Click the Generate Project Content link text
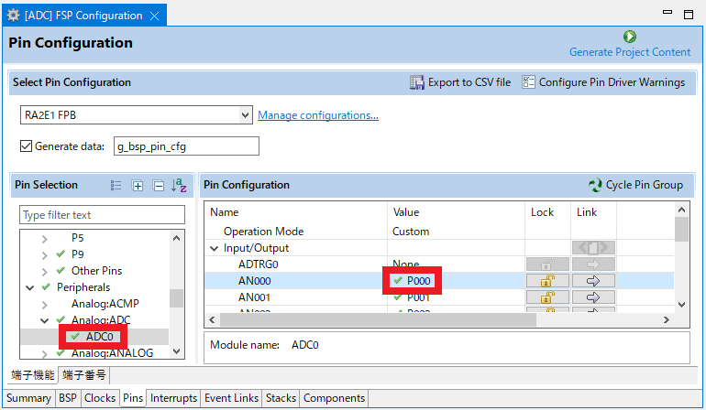This screenshot has height=410, width=706. click(630, 52)
